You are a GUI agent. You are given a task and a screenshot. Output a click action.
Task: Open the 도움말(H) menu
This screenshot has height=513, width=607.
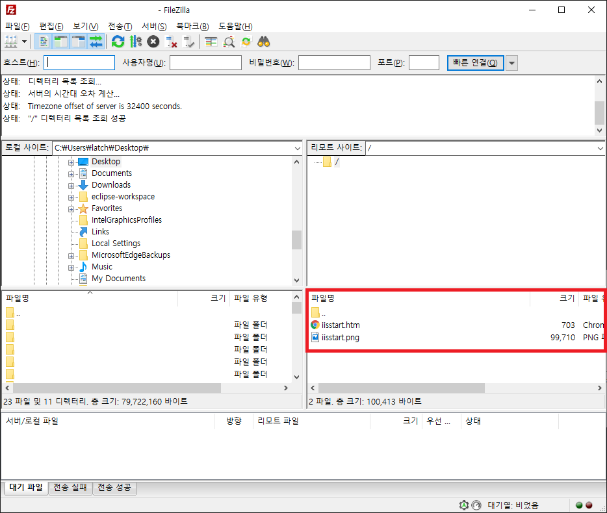click(235, 26)
